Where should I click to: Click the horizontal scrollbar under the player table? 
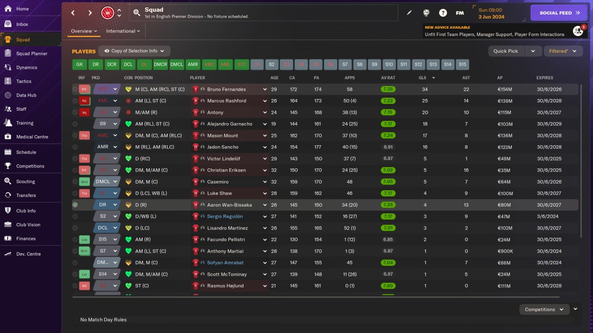(316, 297)
